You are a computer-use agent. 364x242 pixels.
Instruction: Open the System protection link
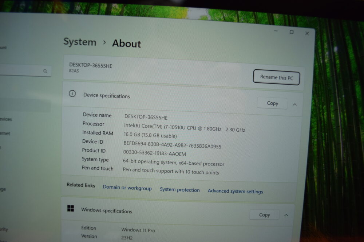(180, 190)
